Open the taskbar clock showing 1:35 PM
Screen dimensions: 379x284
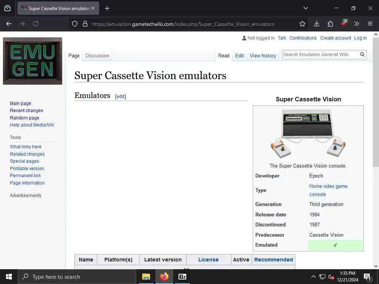tap(347, 277)
